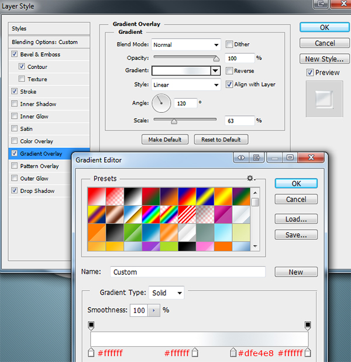Choose the transparent rainbow gradient preset
The image size is (351, 362).
169,215
